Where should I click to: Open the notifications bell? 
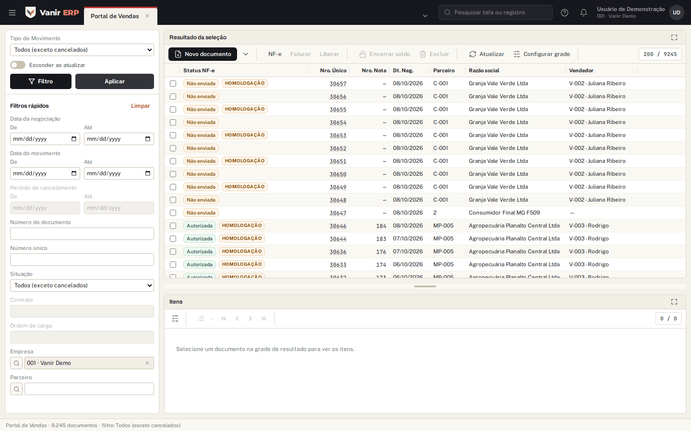tap(584, 12)
